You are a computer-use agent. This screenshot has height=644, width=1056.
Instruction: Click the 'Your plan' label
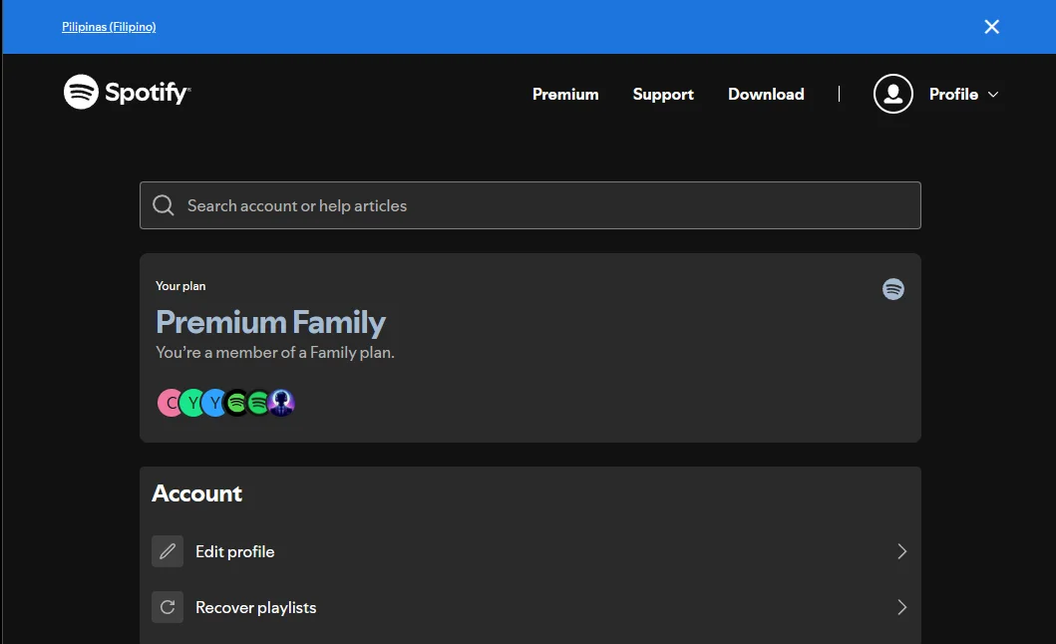180,286
